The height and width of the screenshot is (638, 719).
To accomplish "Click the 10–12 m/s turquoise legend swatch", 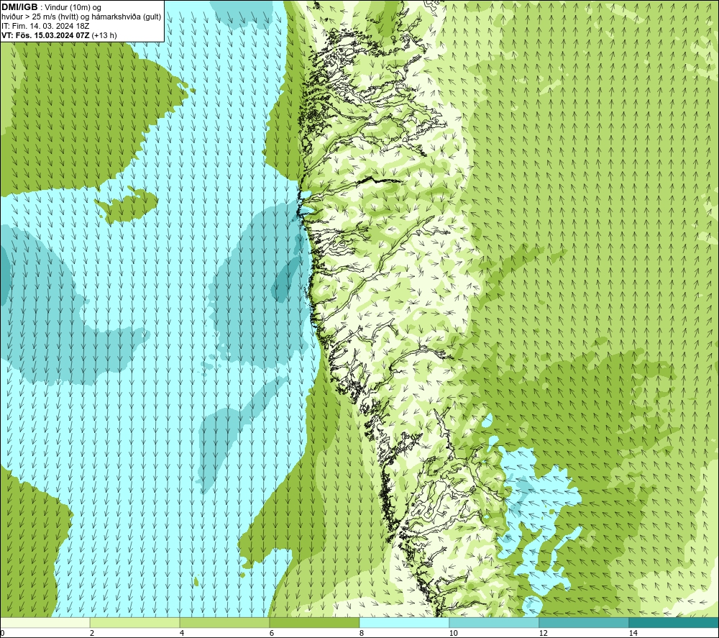I will point(495,622).
